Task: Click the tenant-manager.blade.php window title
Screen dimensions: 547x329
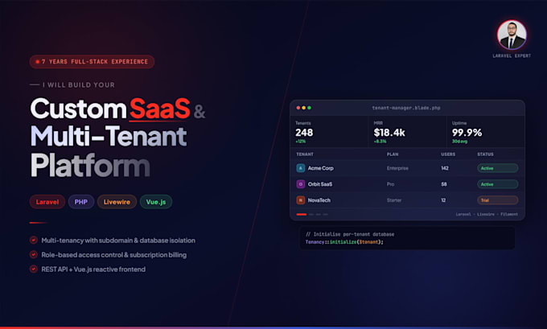Action: pos(406,108)
